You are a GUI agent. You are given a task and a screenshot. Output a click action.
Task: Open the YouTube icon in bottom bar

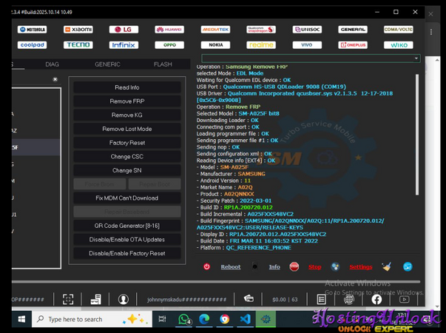[404, 300]
